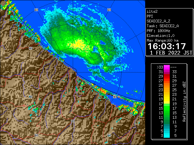The height and width of the screenshot is (145, 194).
Task: Click the '60' ring label in the southeast
Action: (109, 135)
